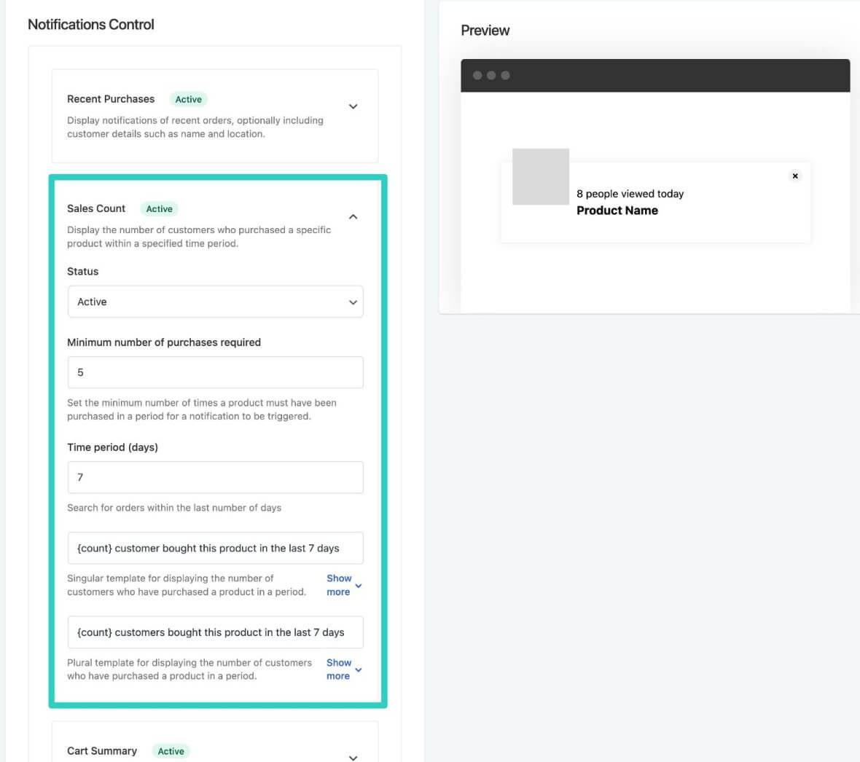860x762 pixels.
Task: Click the Active badge beside Recent Purchases
Action: [x=188, y=99]
